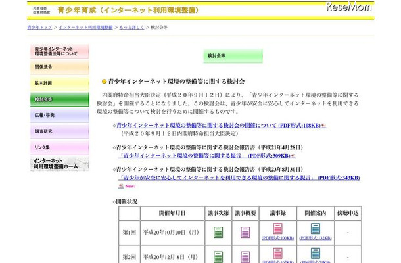Click the 傍聴申込 column header
Viewport: 401px width, 263px height.
pos(348,213)
